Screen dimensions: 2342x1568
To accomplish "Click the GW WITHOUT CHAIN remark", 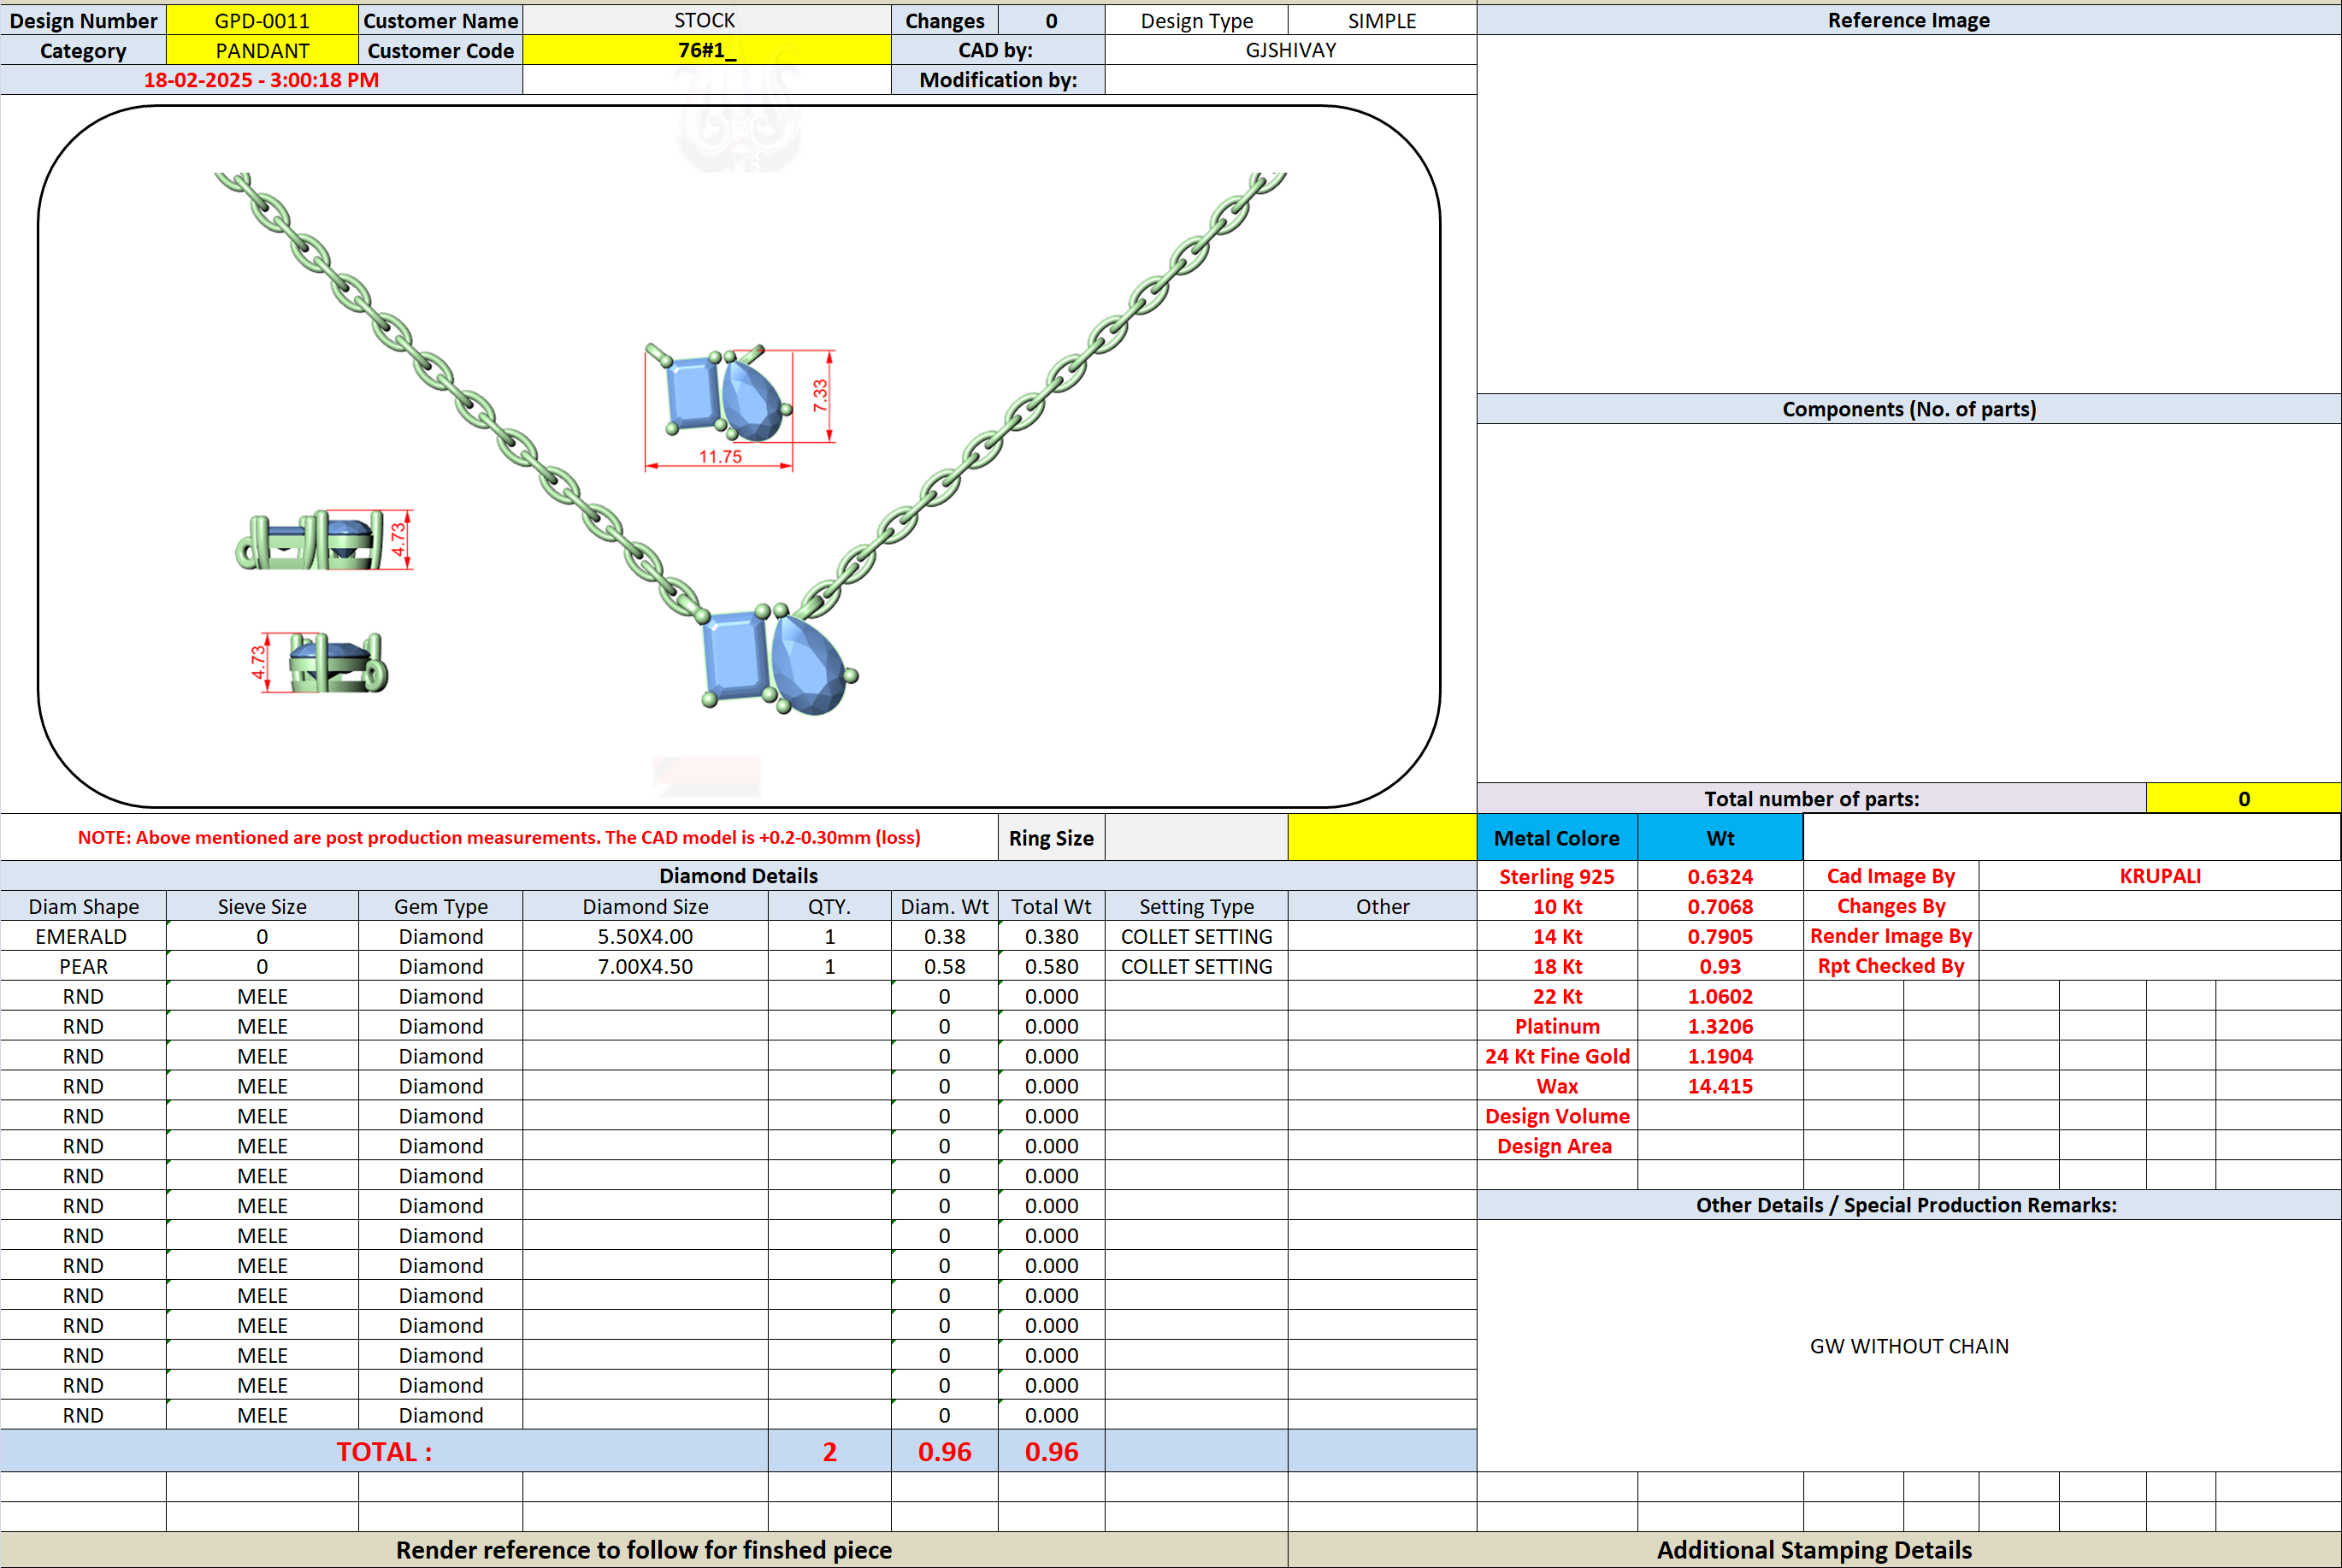I will [1908, 1346].
